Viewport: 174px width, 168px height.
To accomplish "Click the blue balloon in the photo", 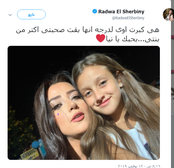I will pos(35,145).
